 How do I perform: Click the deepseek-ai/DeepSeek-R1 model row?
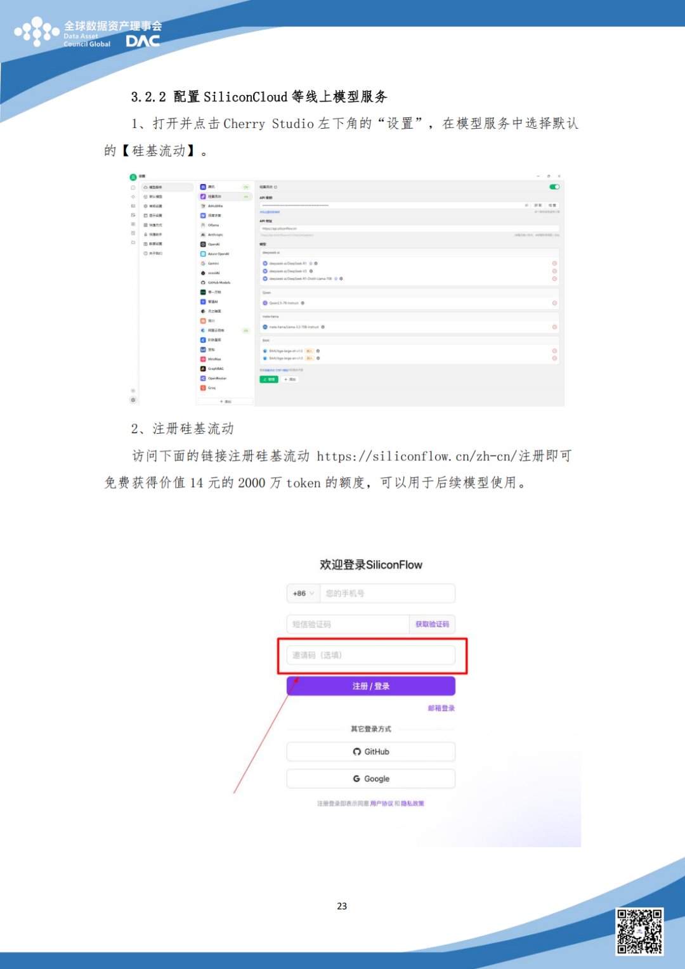(409, 263)
